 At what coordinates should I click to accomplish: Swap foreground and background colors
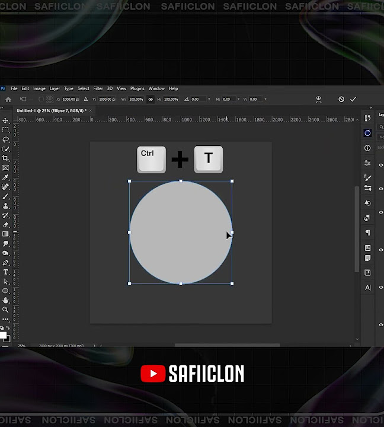[8, 327]
